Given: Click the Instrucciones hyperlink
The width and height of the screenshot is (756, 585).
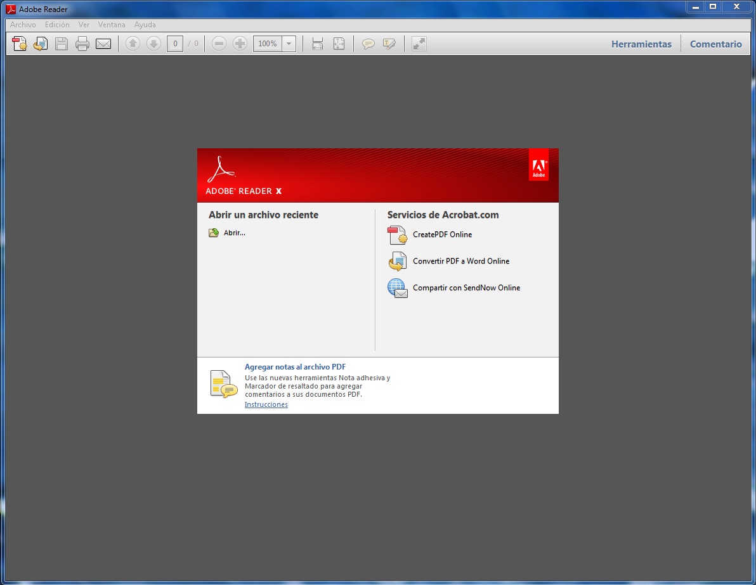Looking at the screenshot, I should pos(266,404).
